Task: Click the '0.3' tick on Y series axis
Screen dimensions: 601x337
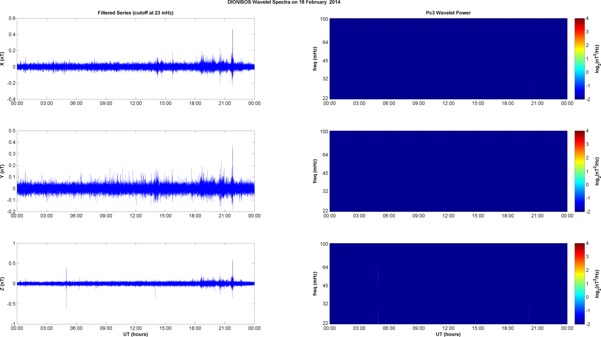Action: tap(12, 154)
